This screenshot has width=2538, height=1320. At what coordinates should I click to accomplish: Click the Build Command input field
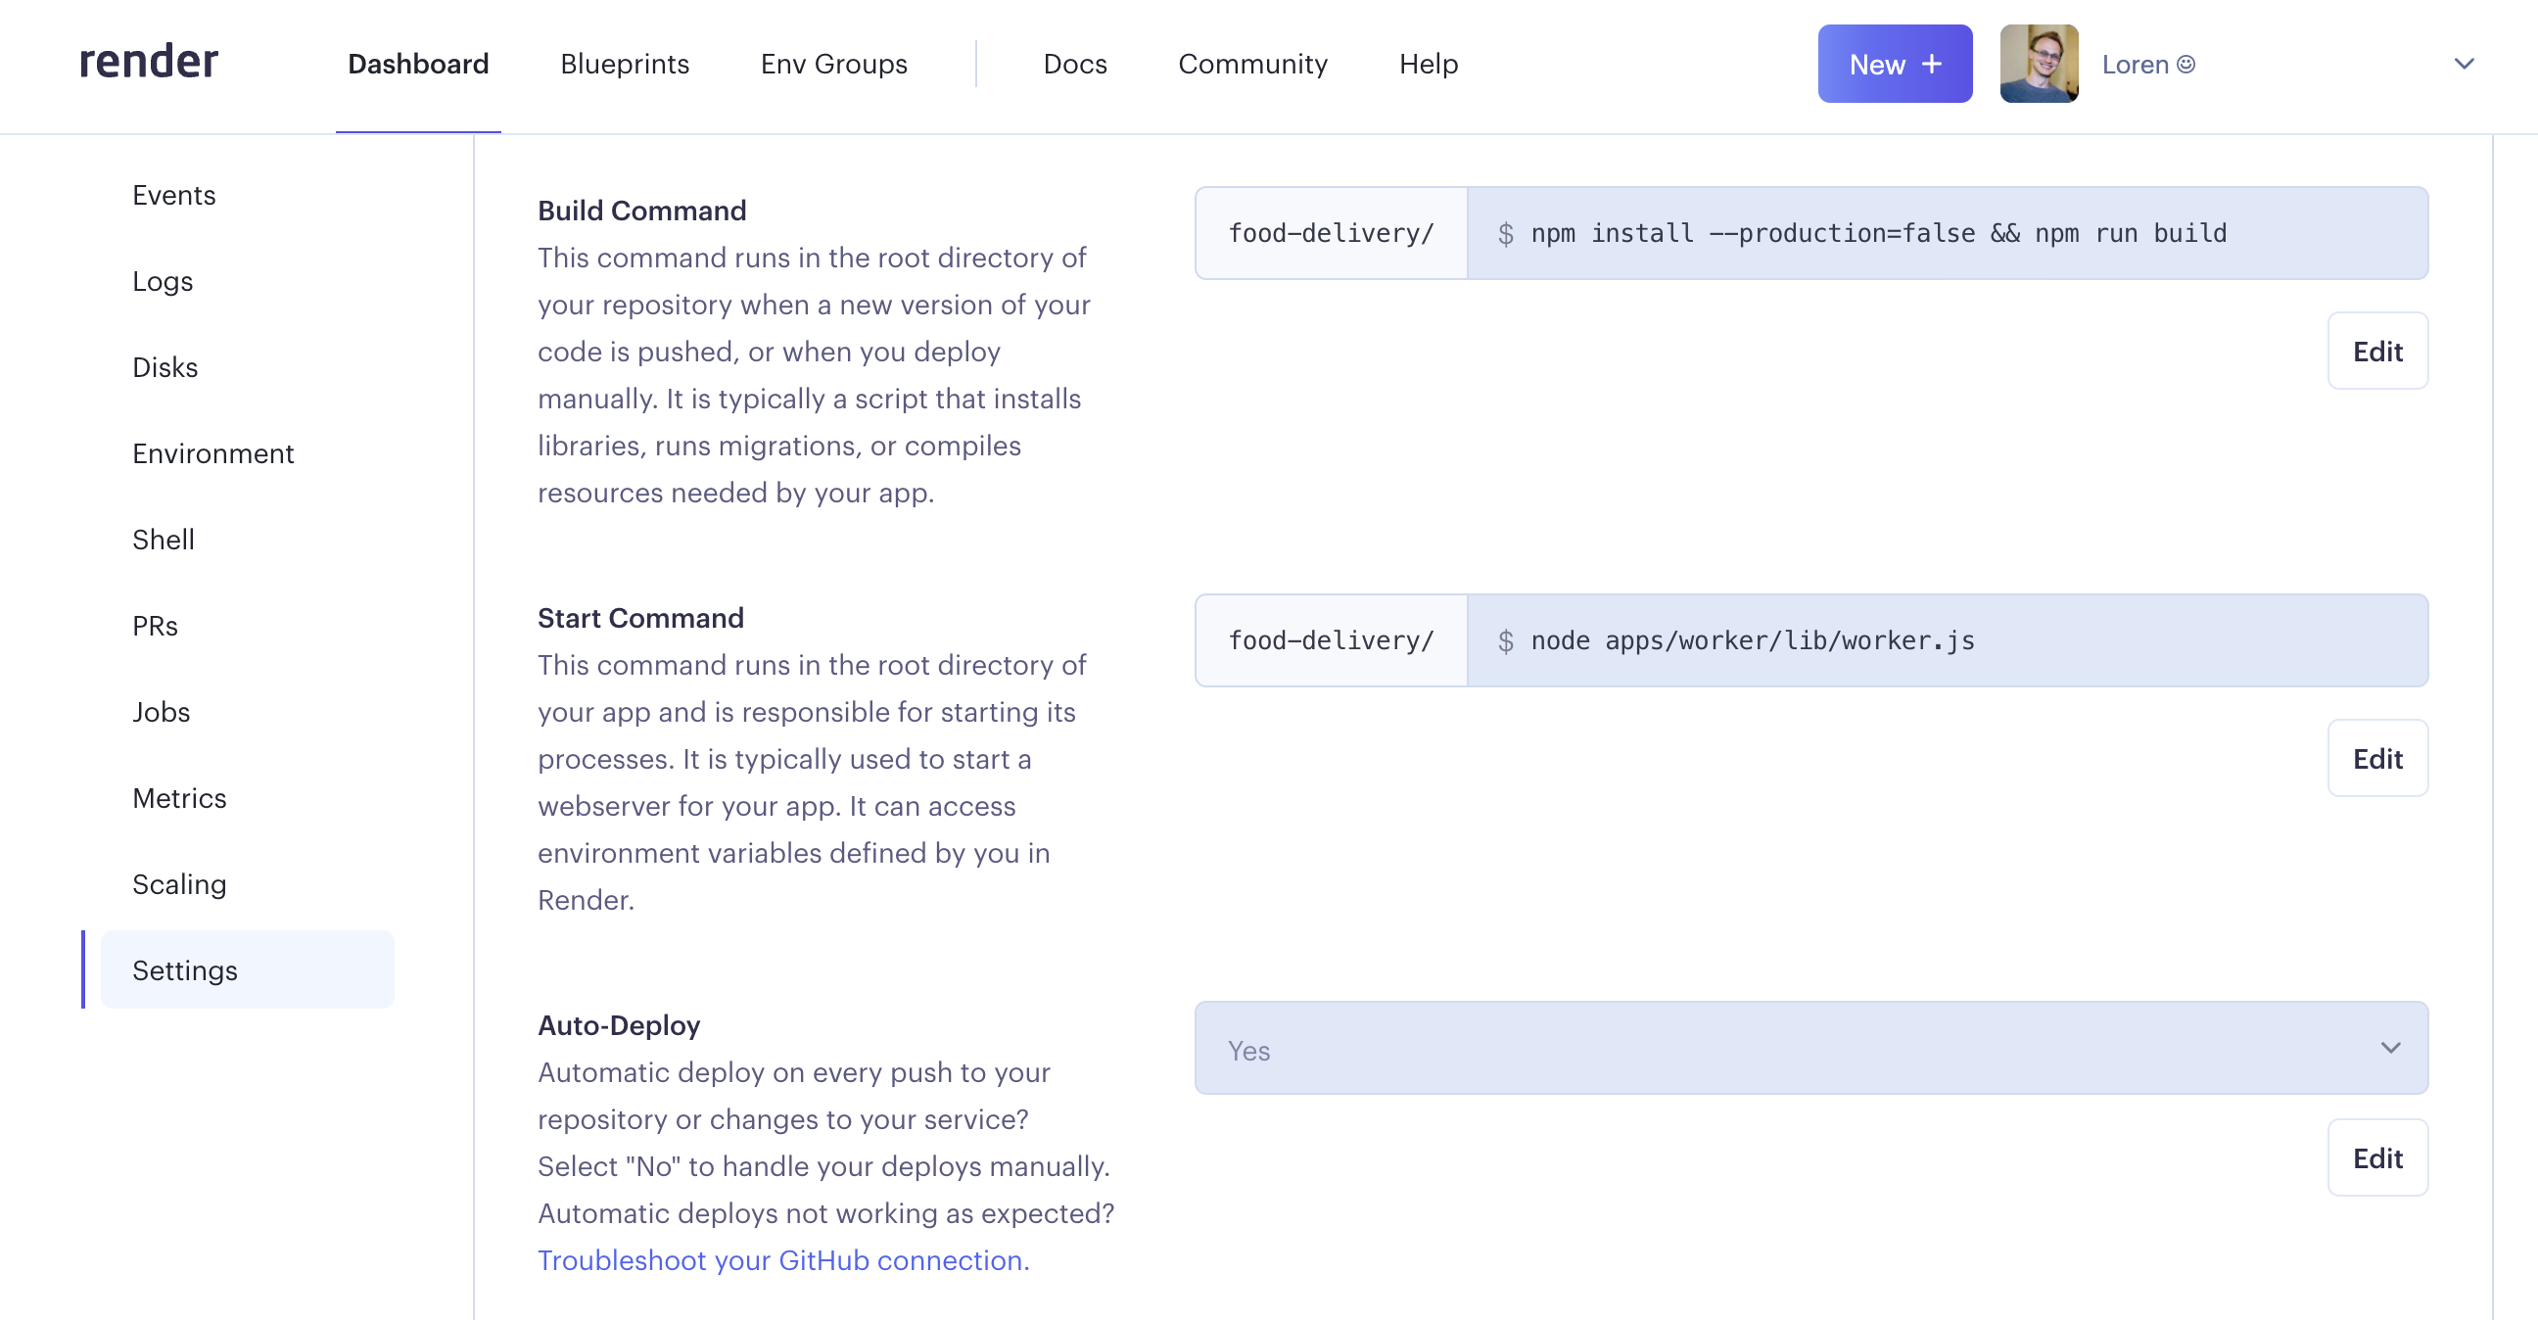click(1946, 233)
